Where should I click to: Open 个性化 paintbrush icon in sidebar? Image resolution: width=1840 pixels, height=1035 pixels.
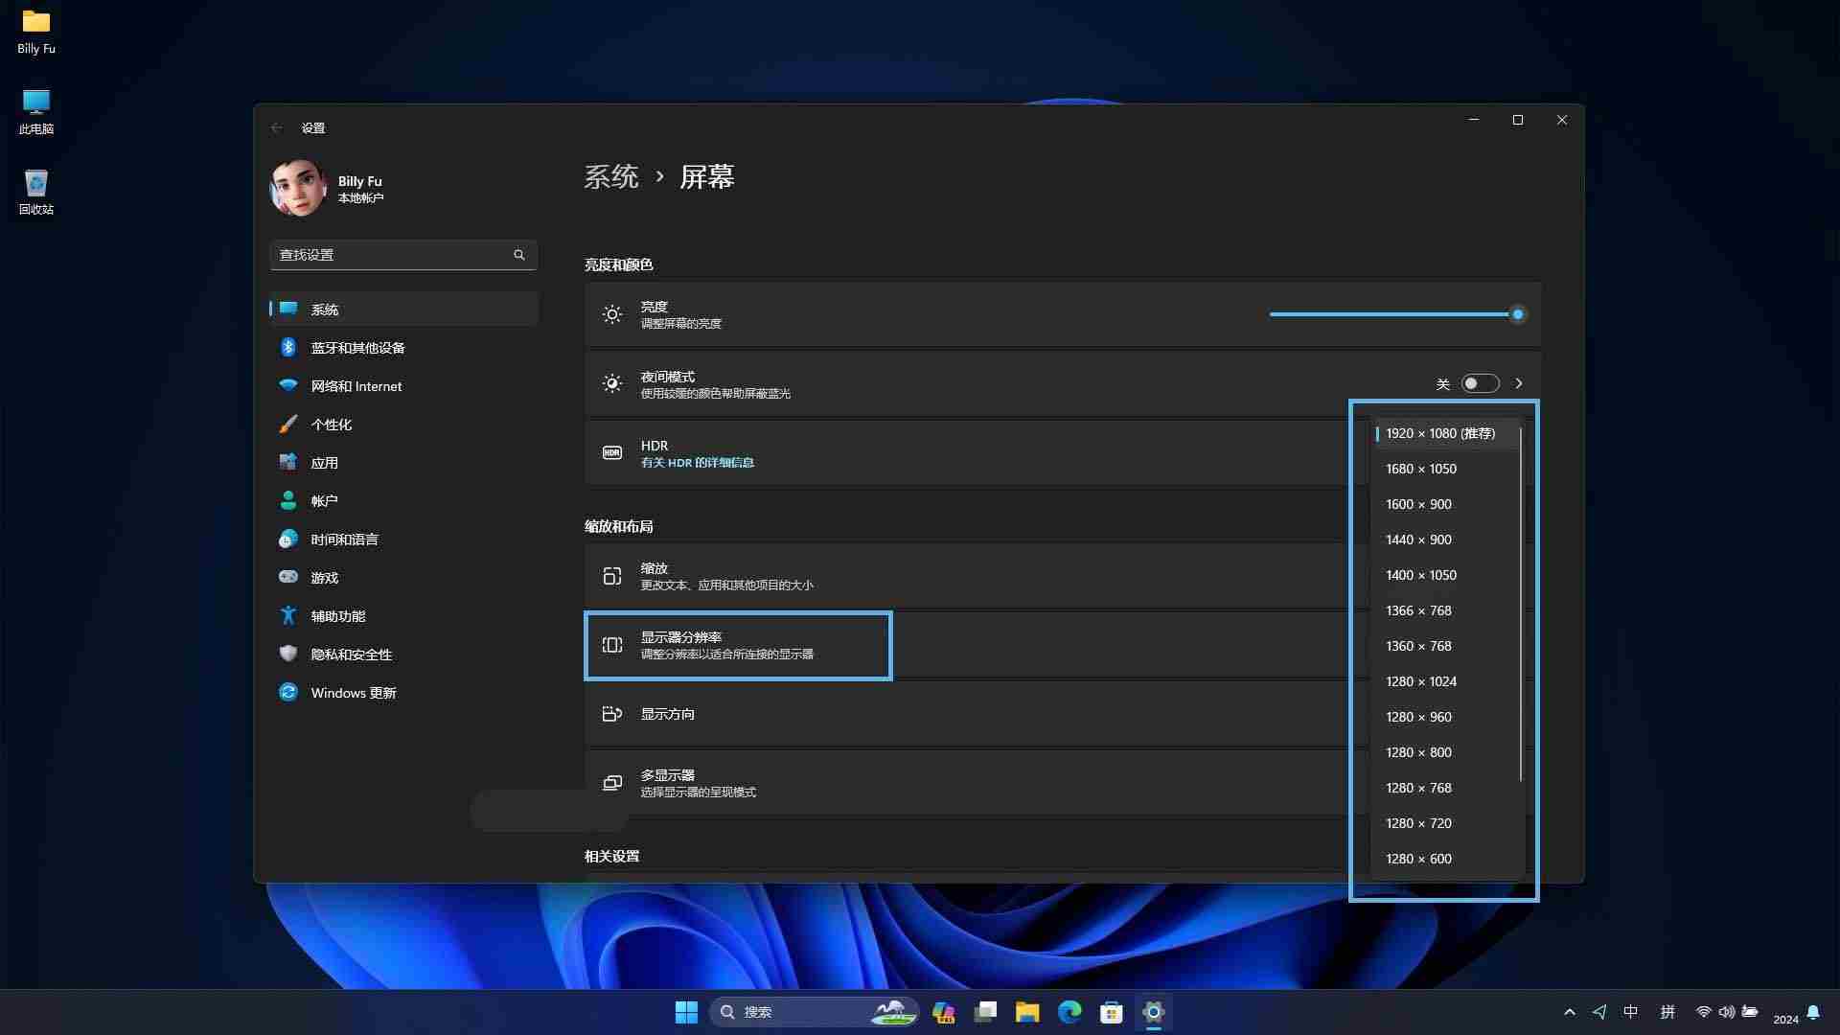(x=288, y=425)
